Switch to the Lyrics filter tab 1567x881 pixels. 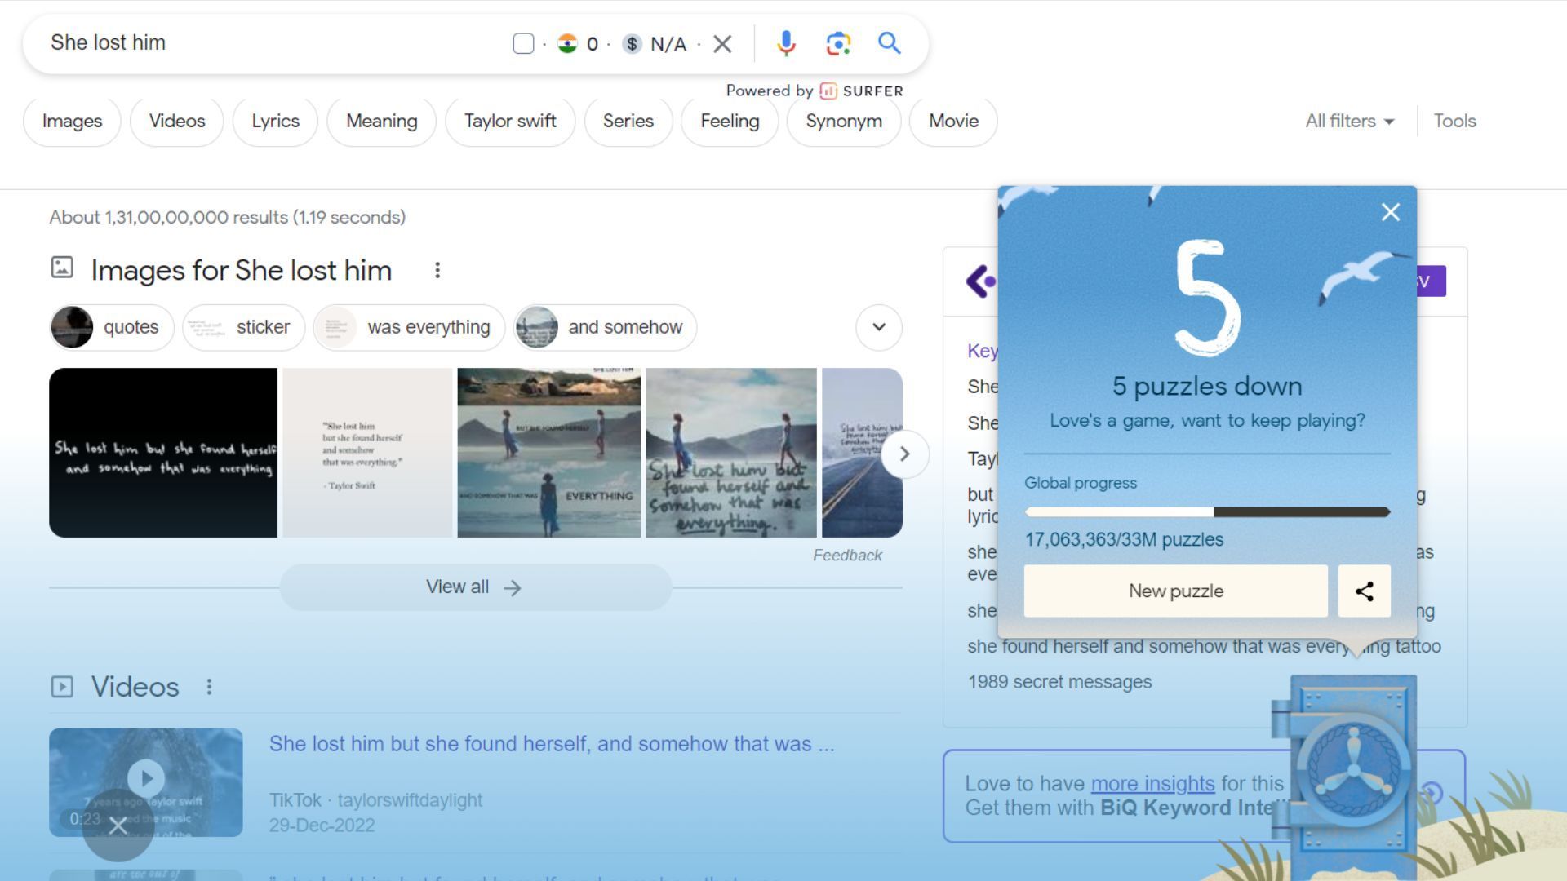tap(275, 122)
